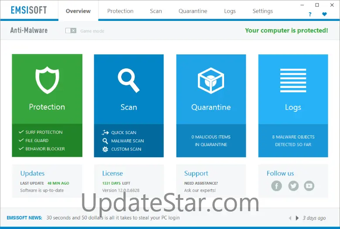Open the Protection tab
This screenshot has width=340, height=229.
point(120,11)
